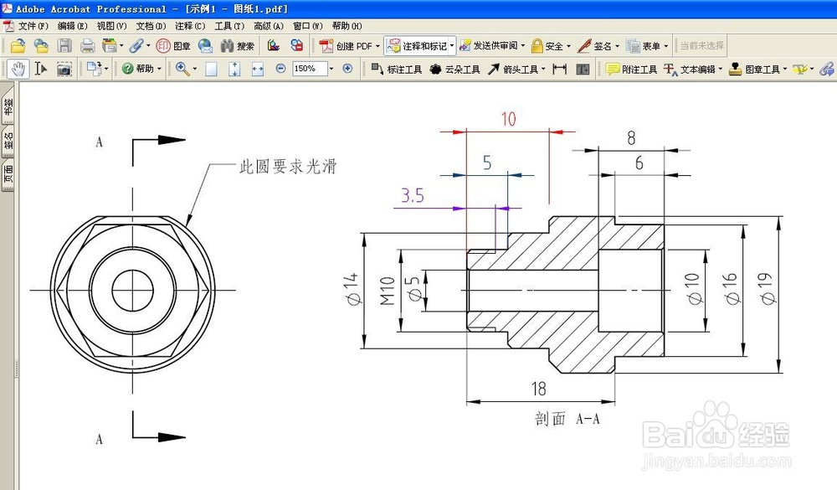The width and height of the screenshot is (837, 490).
Task: Click the 图章 seal stamp button
Action: [x=173, y=46]
